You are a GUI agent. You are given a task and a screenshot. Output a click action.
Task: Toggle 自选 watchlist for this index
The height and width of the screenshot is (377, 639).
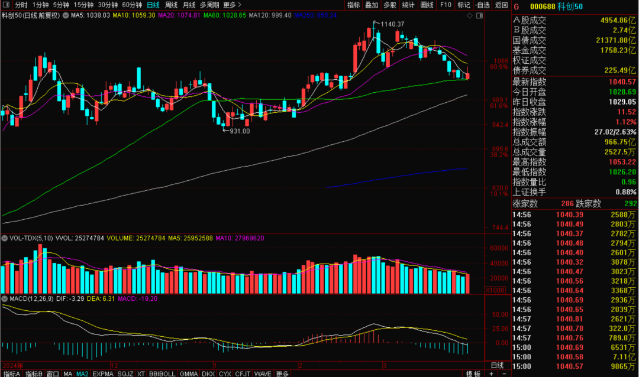(482, 5)
